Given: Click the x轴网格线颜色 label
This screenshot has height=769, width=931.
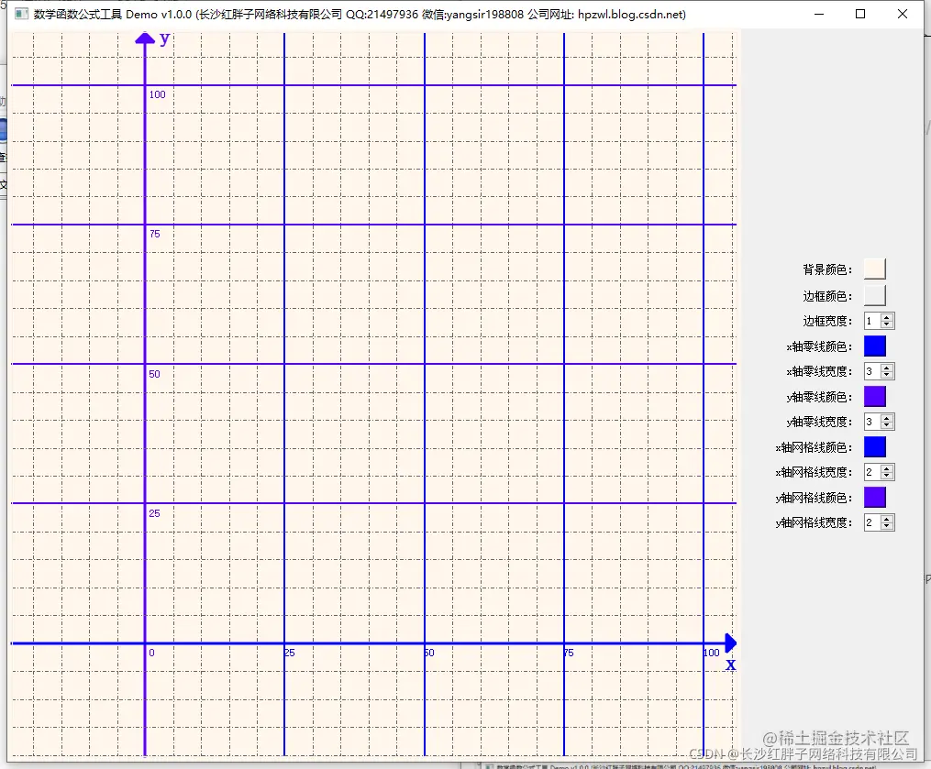Looking at the screenshot, I should pos(814,447).
